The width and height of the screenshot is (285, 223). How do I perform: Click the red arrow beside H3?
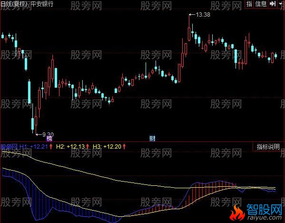(124, 147)
